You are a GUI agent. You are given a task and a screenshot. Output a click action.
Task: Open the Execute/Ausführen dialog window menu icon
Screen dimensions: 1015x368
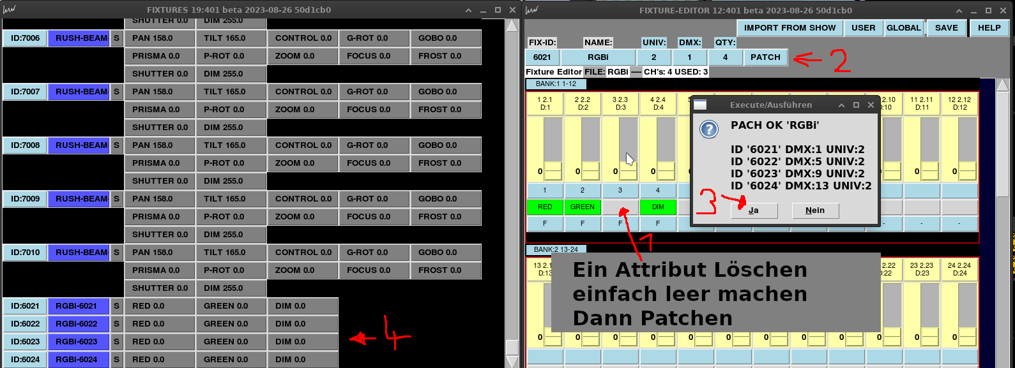click(x=700, y=105)
